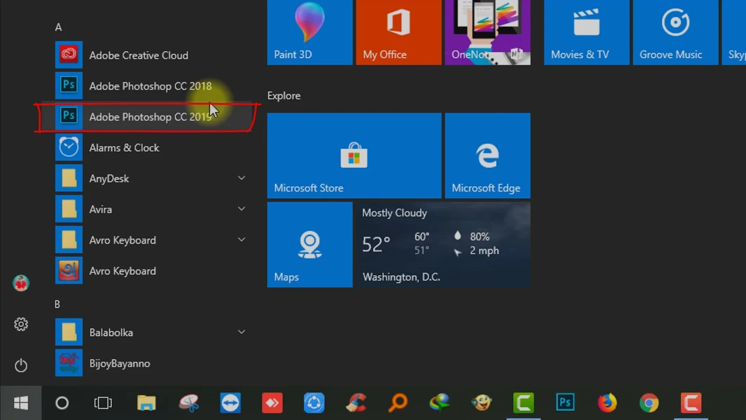Open the user account avatar menu
Viewport: 746px width, 420px height.
21,283
